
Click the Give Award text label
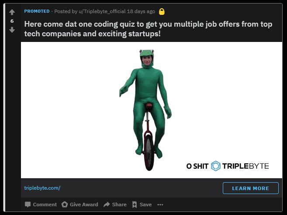click(x=84, y=205)
